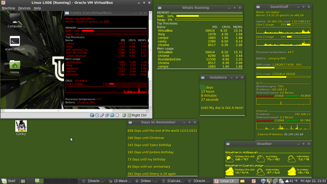Viewport: 327px width, 184px height.
Task: Switch to Inbox Thunderbird taskbar entry
Action: pos(147,181)
